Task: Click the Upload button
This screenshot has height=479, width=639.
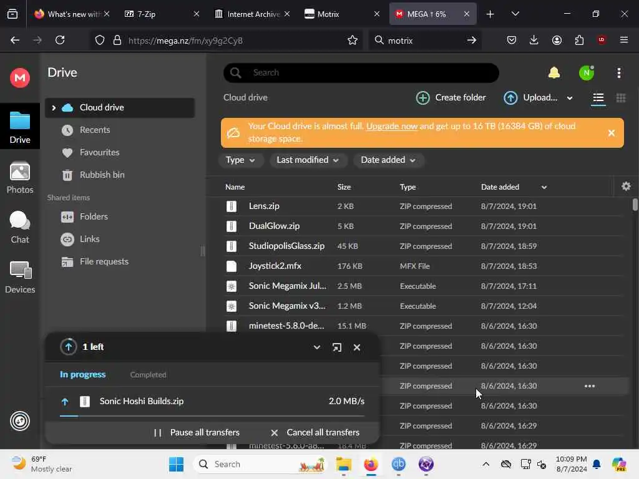Action: pyautogui.click(x=530, y=98)
